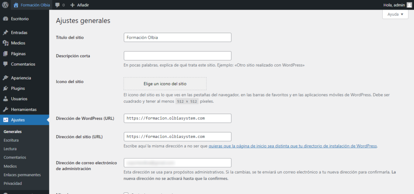Click Hola, admin account text
This screenshot has height=194, width=414.
pyautogui.click(x=394, y=5)
